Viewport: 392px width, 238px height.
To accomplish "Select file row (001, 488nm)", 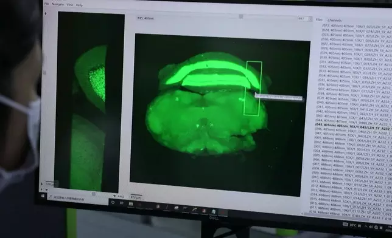I will point(352,140).
